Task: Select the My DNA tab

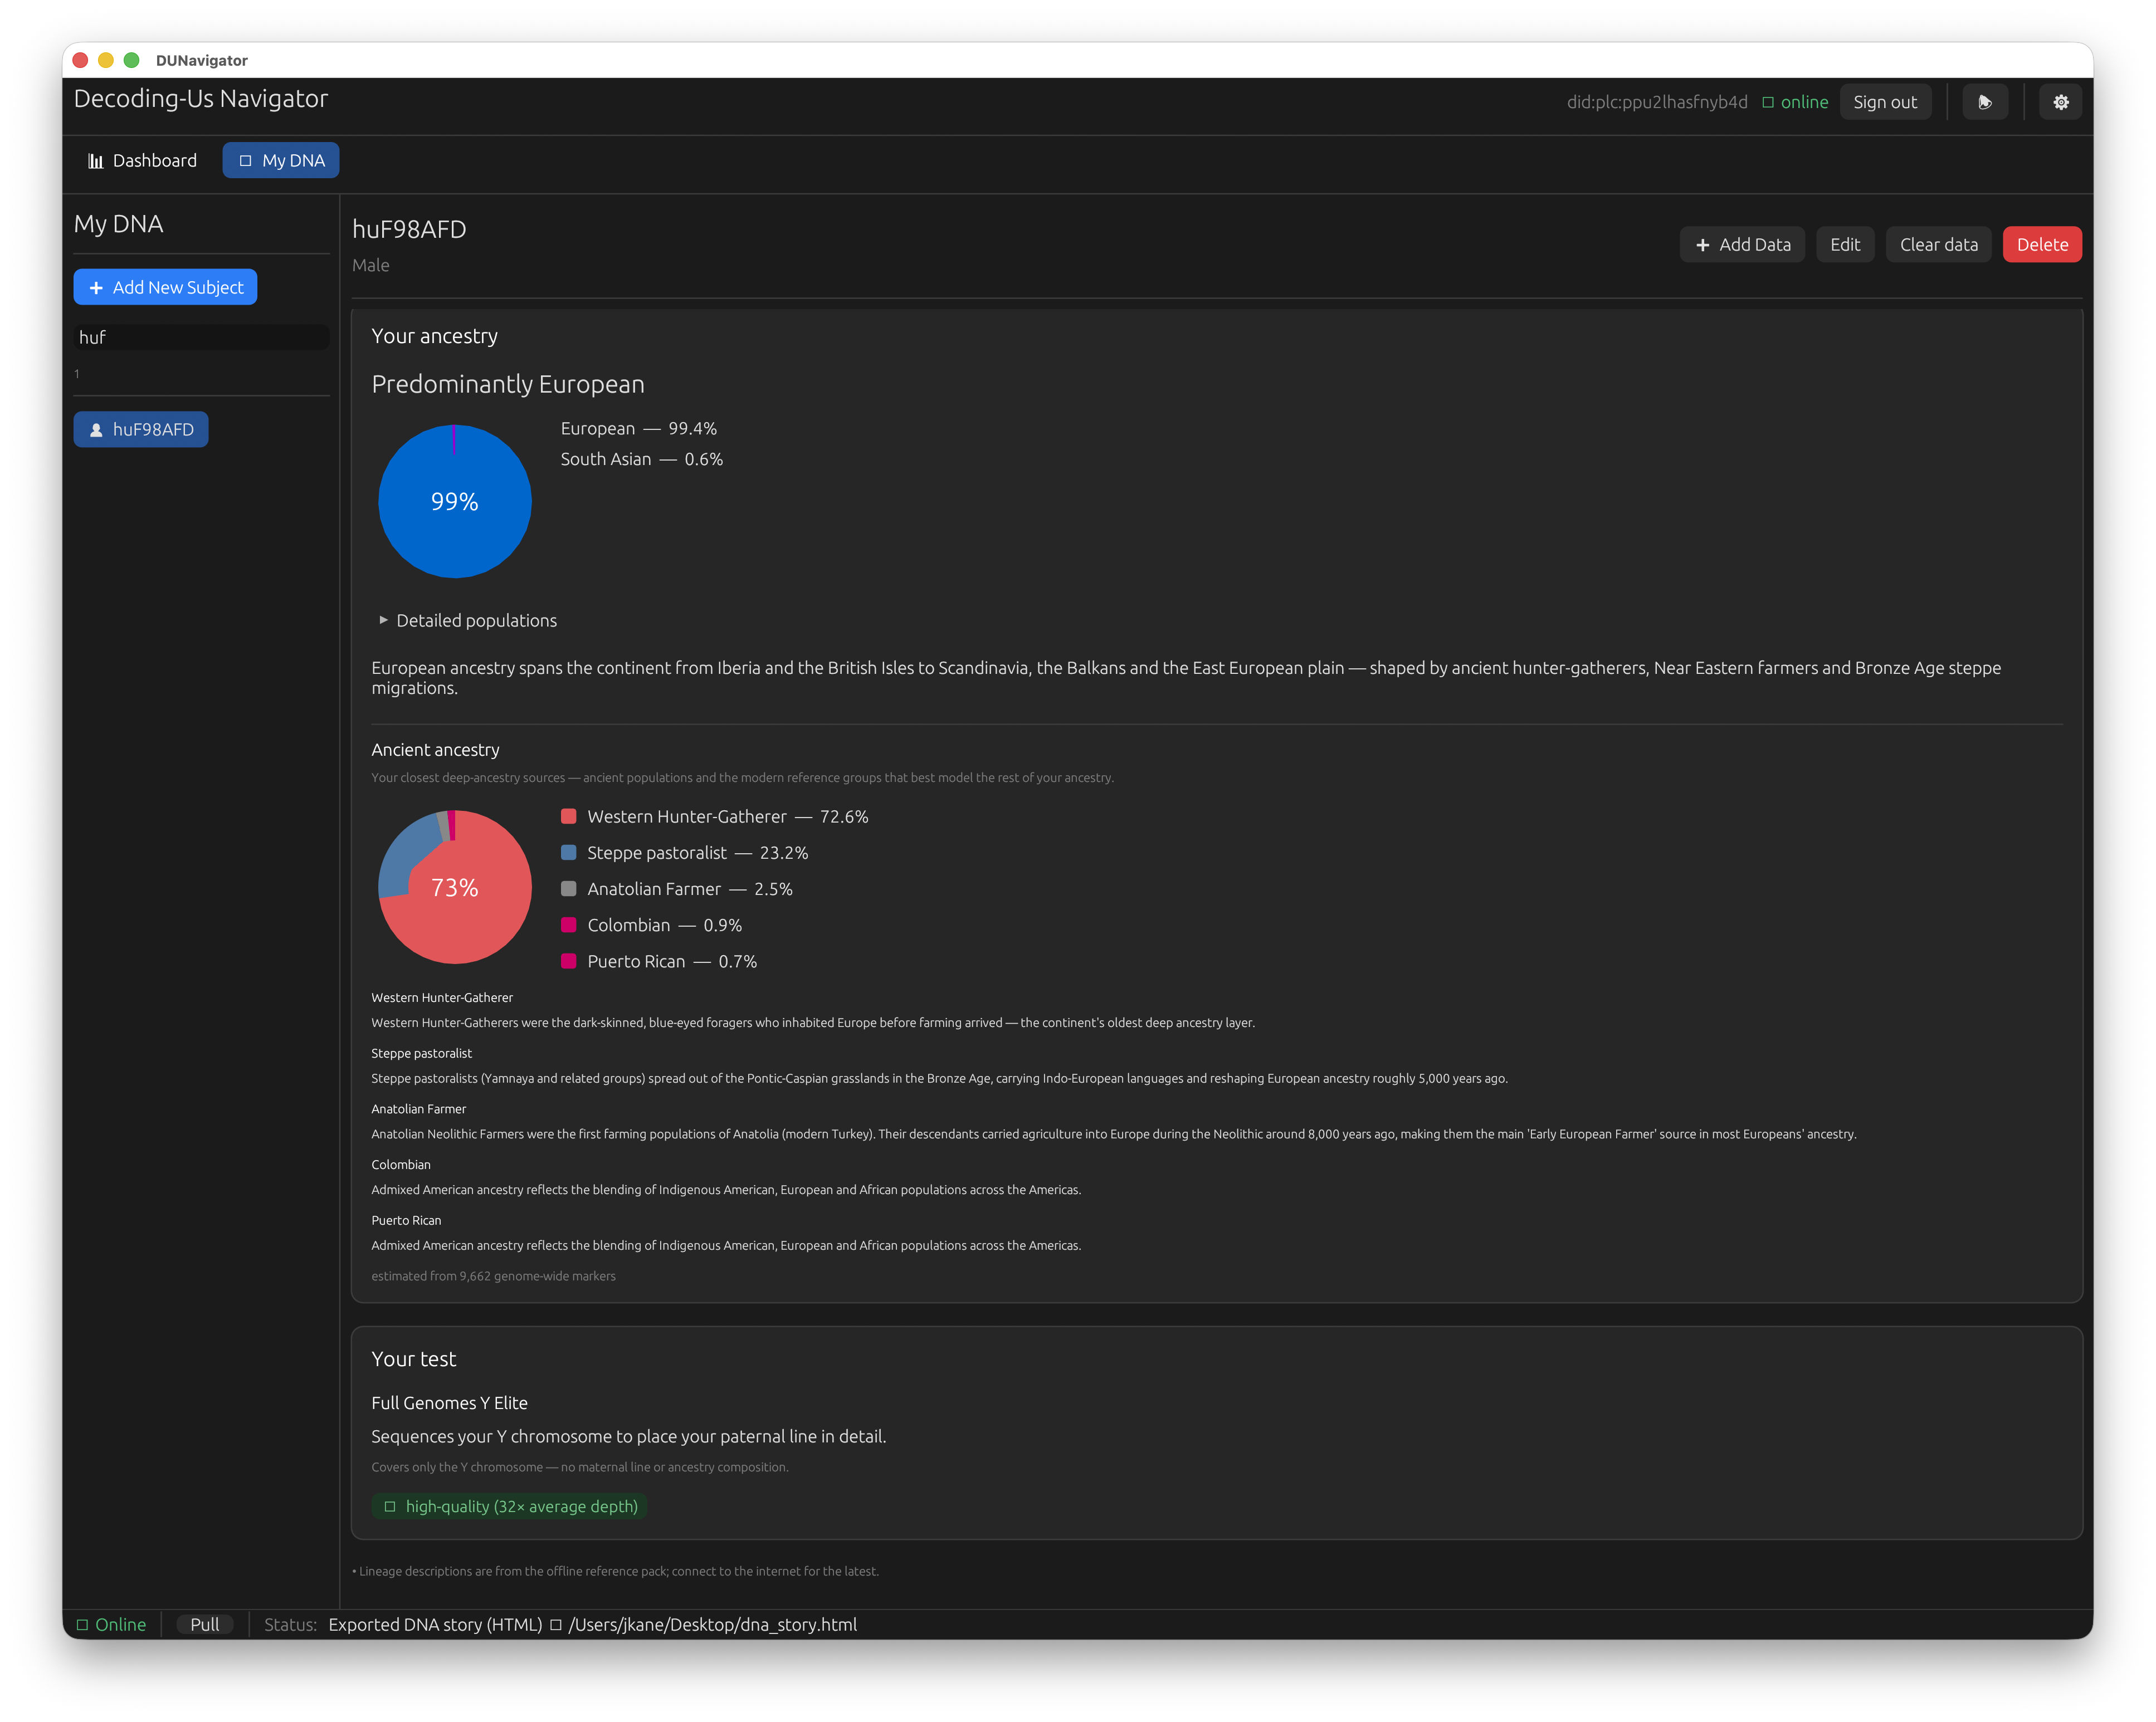Action: point(281,161)
